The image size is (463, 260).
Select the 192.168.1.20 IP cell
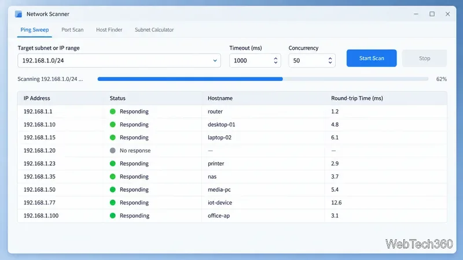tap(39, 150)
